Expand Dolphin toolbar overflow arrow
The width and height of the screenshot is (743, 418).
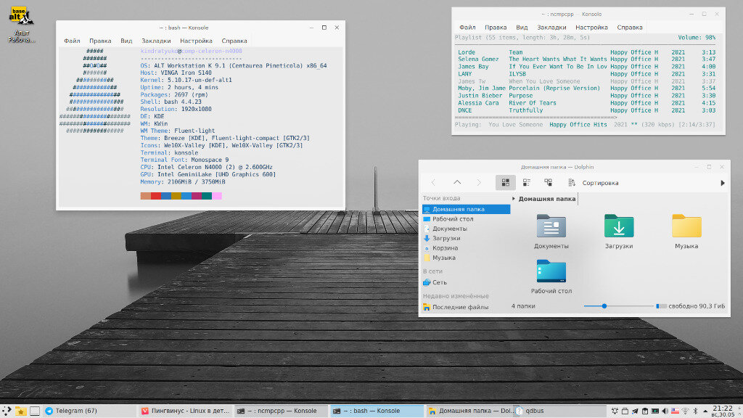pos(722,183)
